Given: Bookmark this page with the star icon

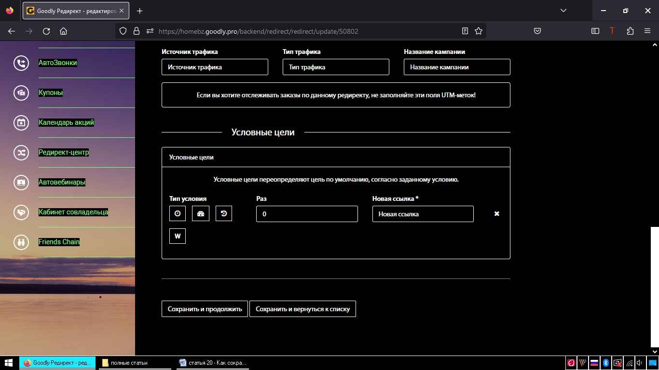Looking at the screenshot, I should pyautogui.click(x=479, y=31).
